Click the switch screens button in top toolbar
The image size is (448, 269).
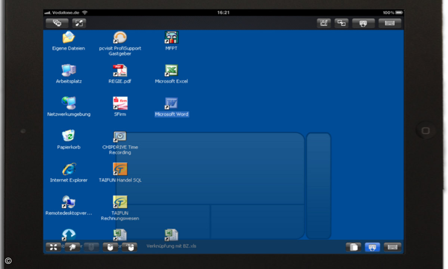point(342,23)
